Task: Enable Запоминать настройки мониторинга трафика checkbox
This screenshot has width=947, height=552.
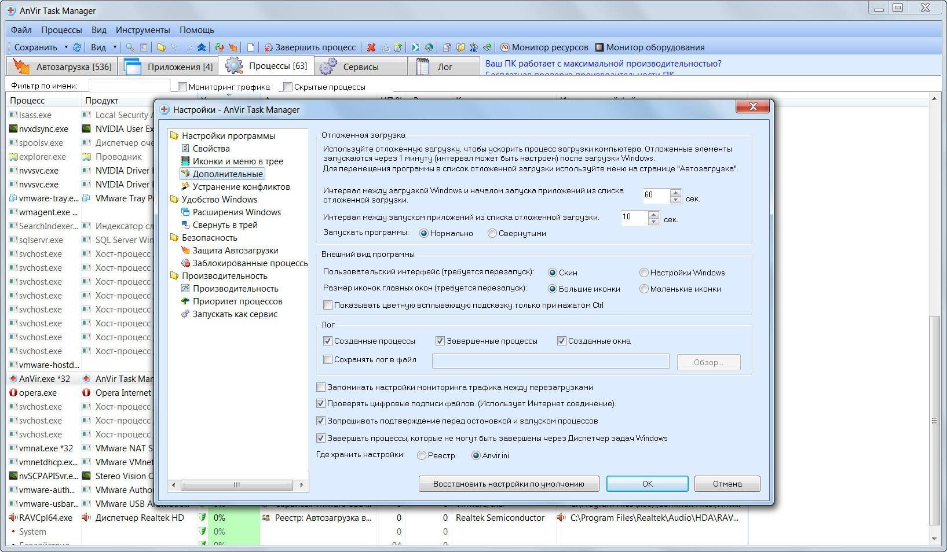Action: point(321,387)
